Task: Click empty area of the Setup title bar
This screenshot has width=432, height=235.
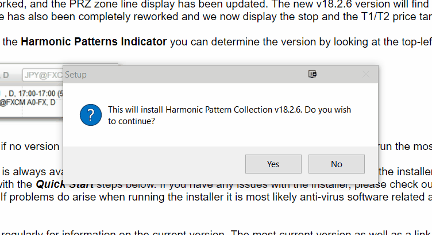Action: [193, 74]
